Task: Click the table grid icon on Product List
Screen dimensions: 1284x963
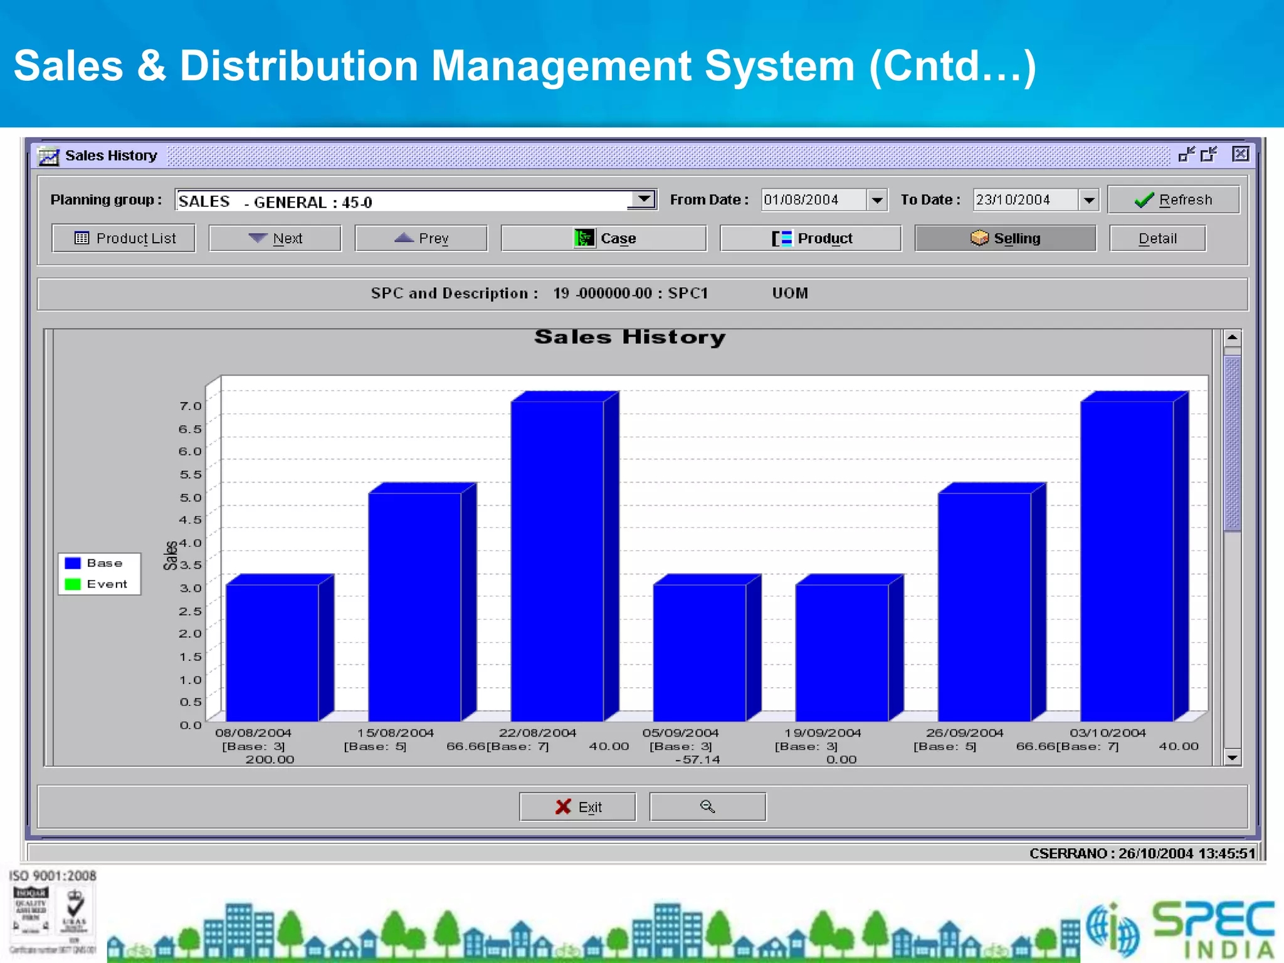Action: (x=82, y=238)
